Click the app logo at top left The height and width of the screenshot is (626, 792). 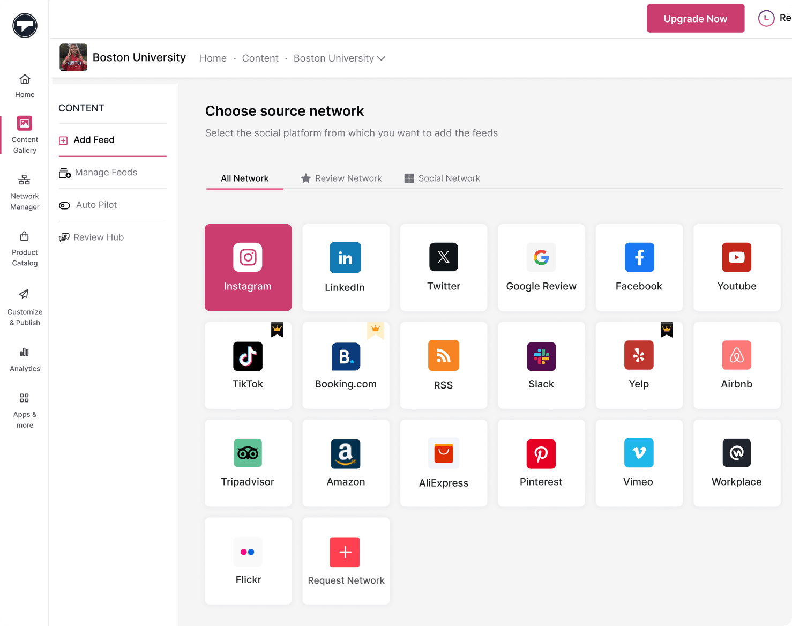point(25,26)
